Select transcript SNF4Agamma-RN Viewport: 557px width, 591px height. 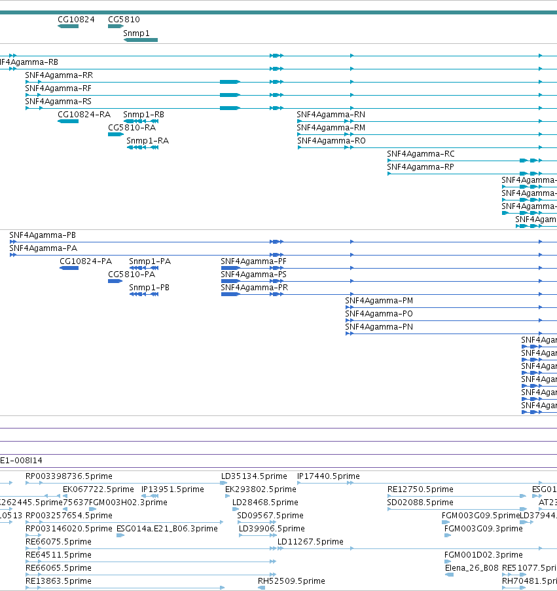(x=331, y=114)
